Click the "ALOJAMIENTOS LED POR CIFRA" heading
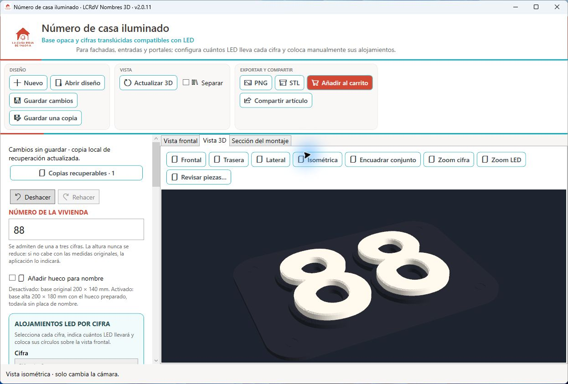568x384 pixels. click(62, 324)
